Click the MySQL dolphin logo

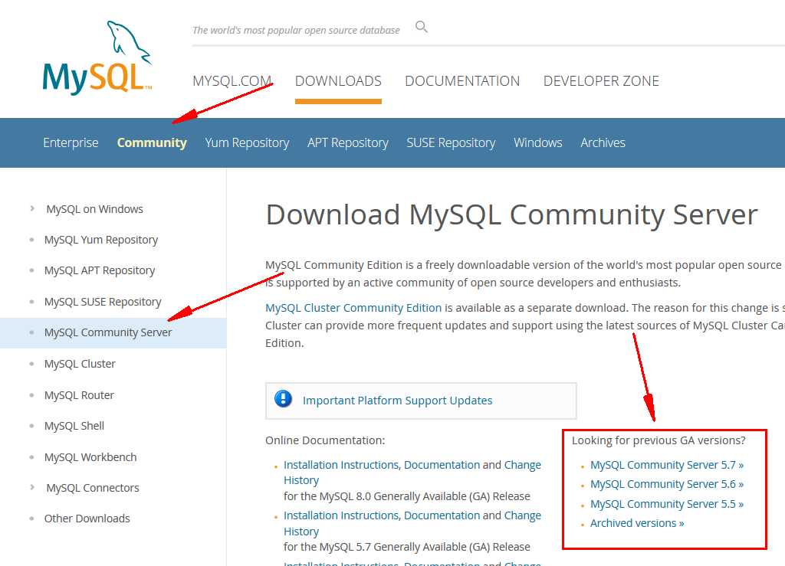click(x=97, y=57)
